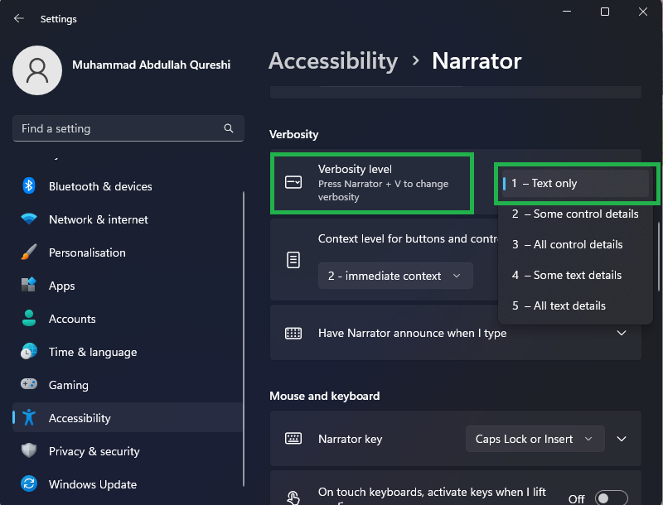Select verbosity 3 – All control details
This screenshot has height=505, width=663.
pyautogui.click(x=567, y=244)
